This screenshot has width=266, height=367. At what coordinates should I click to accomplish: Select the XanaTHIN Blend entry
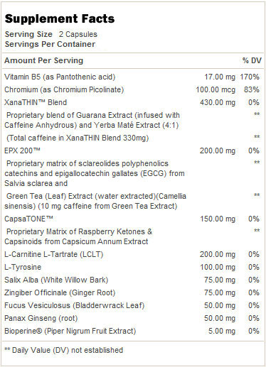[x=36, y=102]
